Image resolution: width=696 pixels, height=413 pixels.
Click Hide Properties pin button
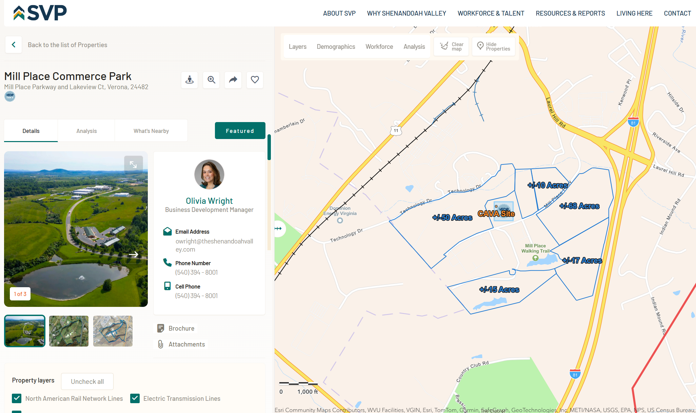coord(493,46)
